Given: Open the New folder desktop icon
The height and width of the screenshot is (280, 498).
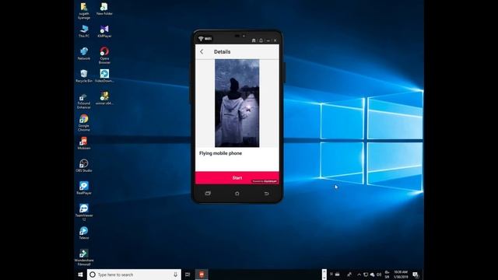Looking at the screenshot, I should point(104,9).
